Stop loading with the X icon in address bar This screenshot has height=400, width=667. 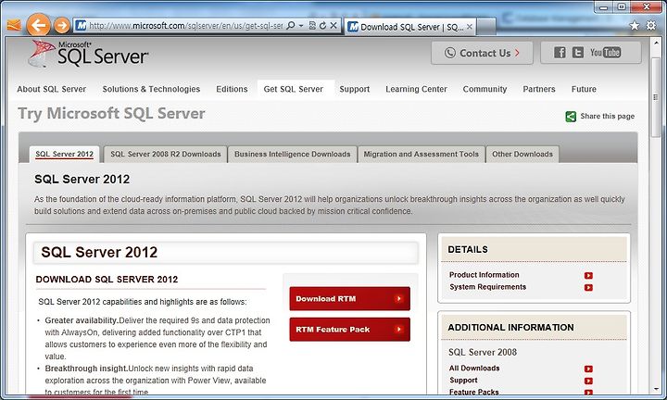click(x=333, y=26)
